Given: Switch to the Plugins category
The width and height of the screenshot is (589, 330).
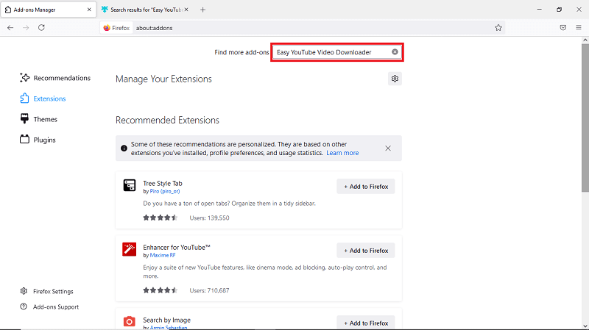Looking at the screenshot, I should tap(38, 140).
